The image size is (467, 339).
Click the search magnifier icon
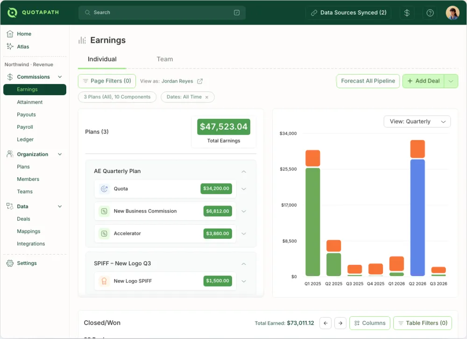(87, 13)
